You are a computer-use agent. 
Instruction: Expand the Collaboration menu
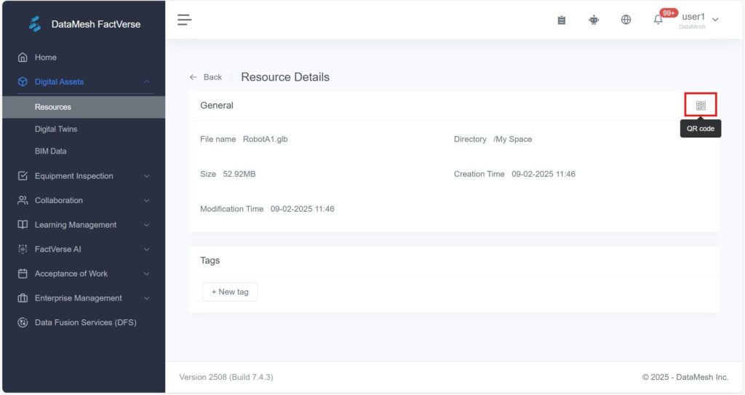pos(146,201)
